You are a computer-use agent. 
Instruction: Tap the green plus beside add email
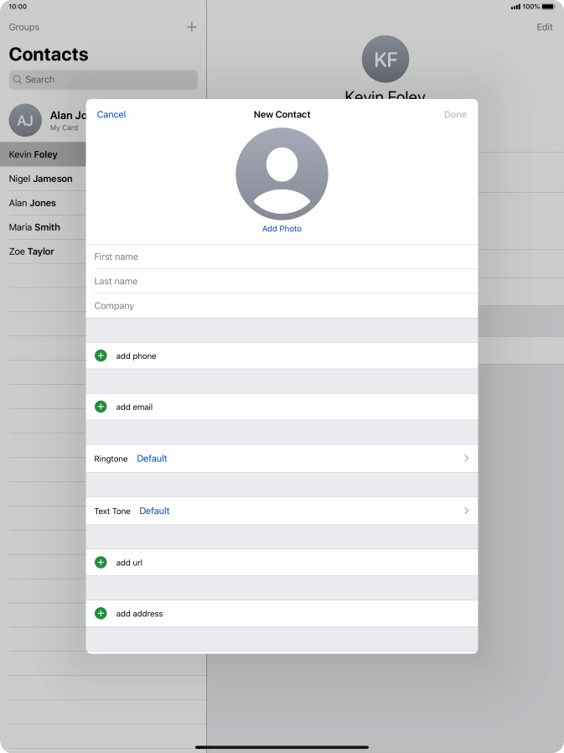tap(101, 407)
